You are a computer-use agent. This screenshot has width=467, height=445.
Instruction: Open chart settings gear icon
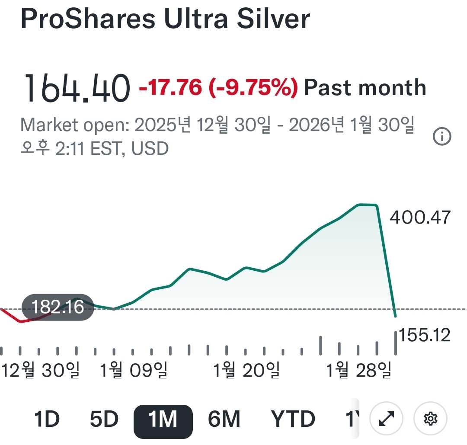pos(430,419)
